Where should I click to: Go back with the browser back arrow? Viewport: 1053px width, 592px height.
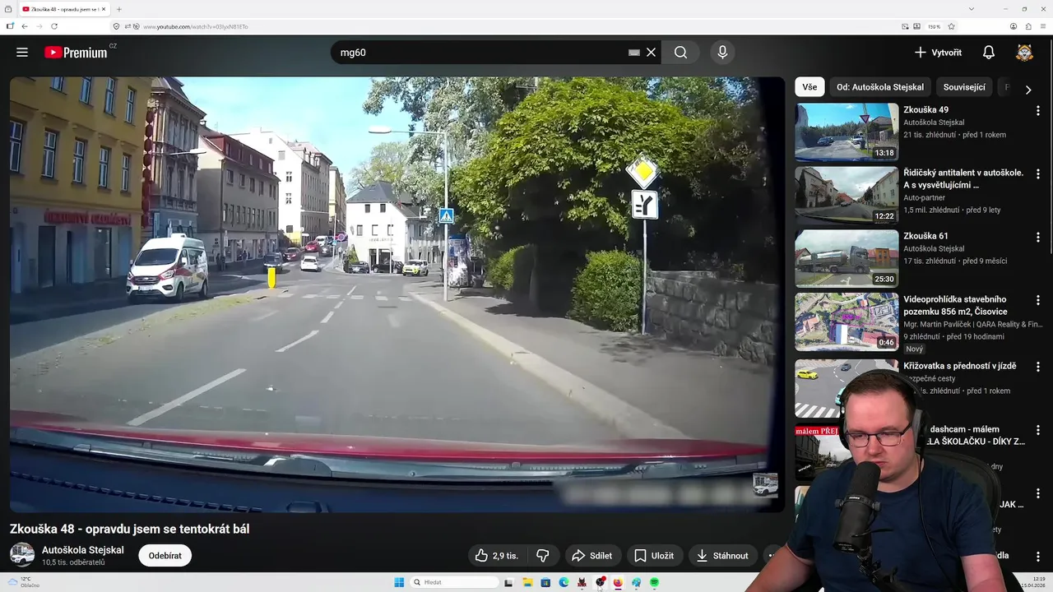pos(25,26)
